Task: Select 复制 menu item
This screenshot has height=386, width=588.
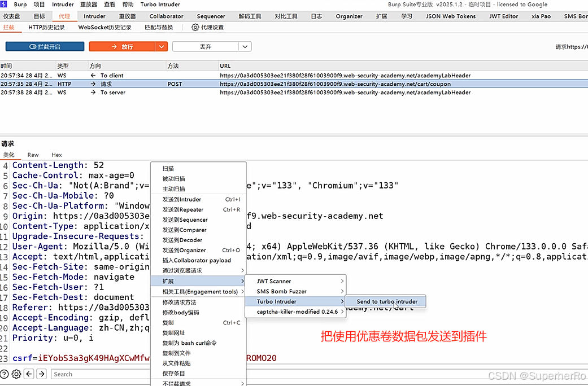Action: tap(199, 322)
